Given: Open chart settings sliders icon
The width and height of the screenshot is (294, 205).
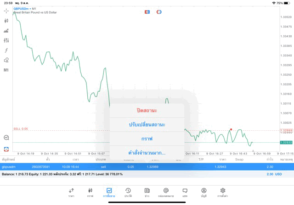Looking at the screenshot, I should point(6,40).
